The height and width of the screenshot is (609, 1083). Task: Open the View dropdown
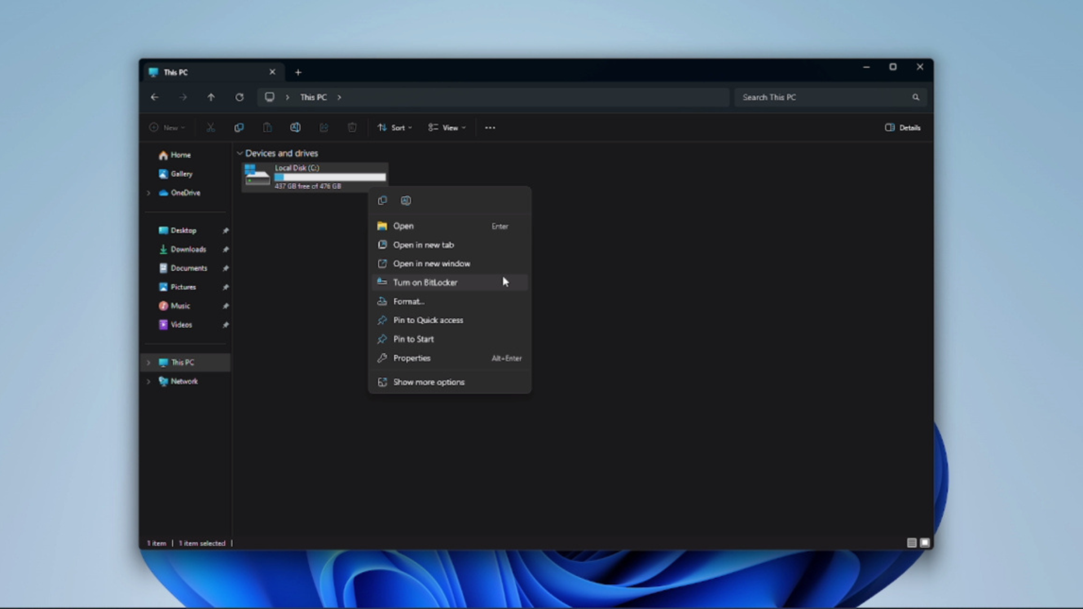tap(447, 127)
